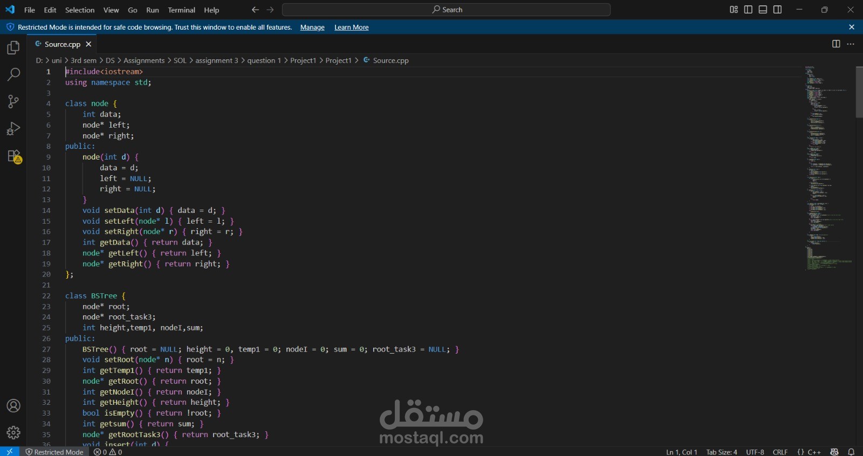The width and height of the screenshot is (863, 456).
Task: Open the Edit menu
Action: click(x=50, y=10)
